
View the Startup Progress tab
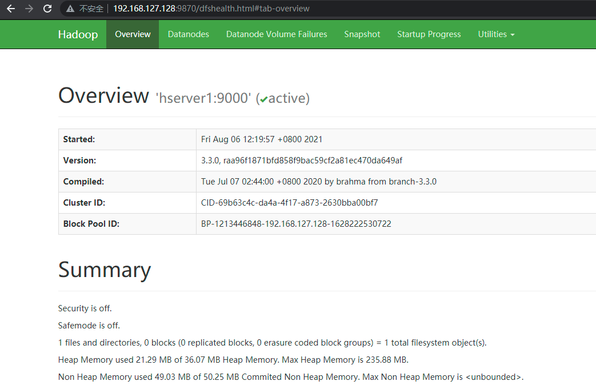pos(429,34)
